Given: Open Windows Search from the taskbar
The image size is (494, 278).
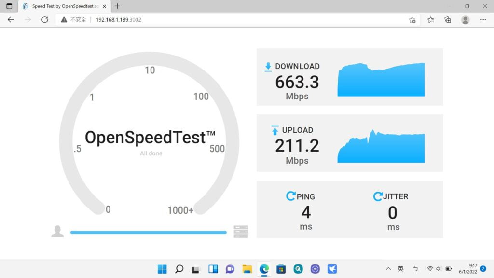Looking at the screenshot, I should pos(179,269).
